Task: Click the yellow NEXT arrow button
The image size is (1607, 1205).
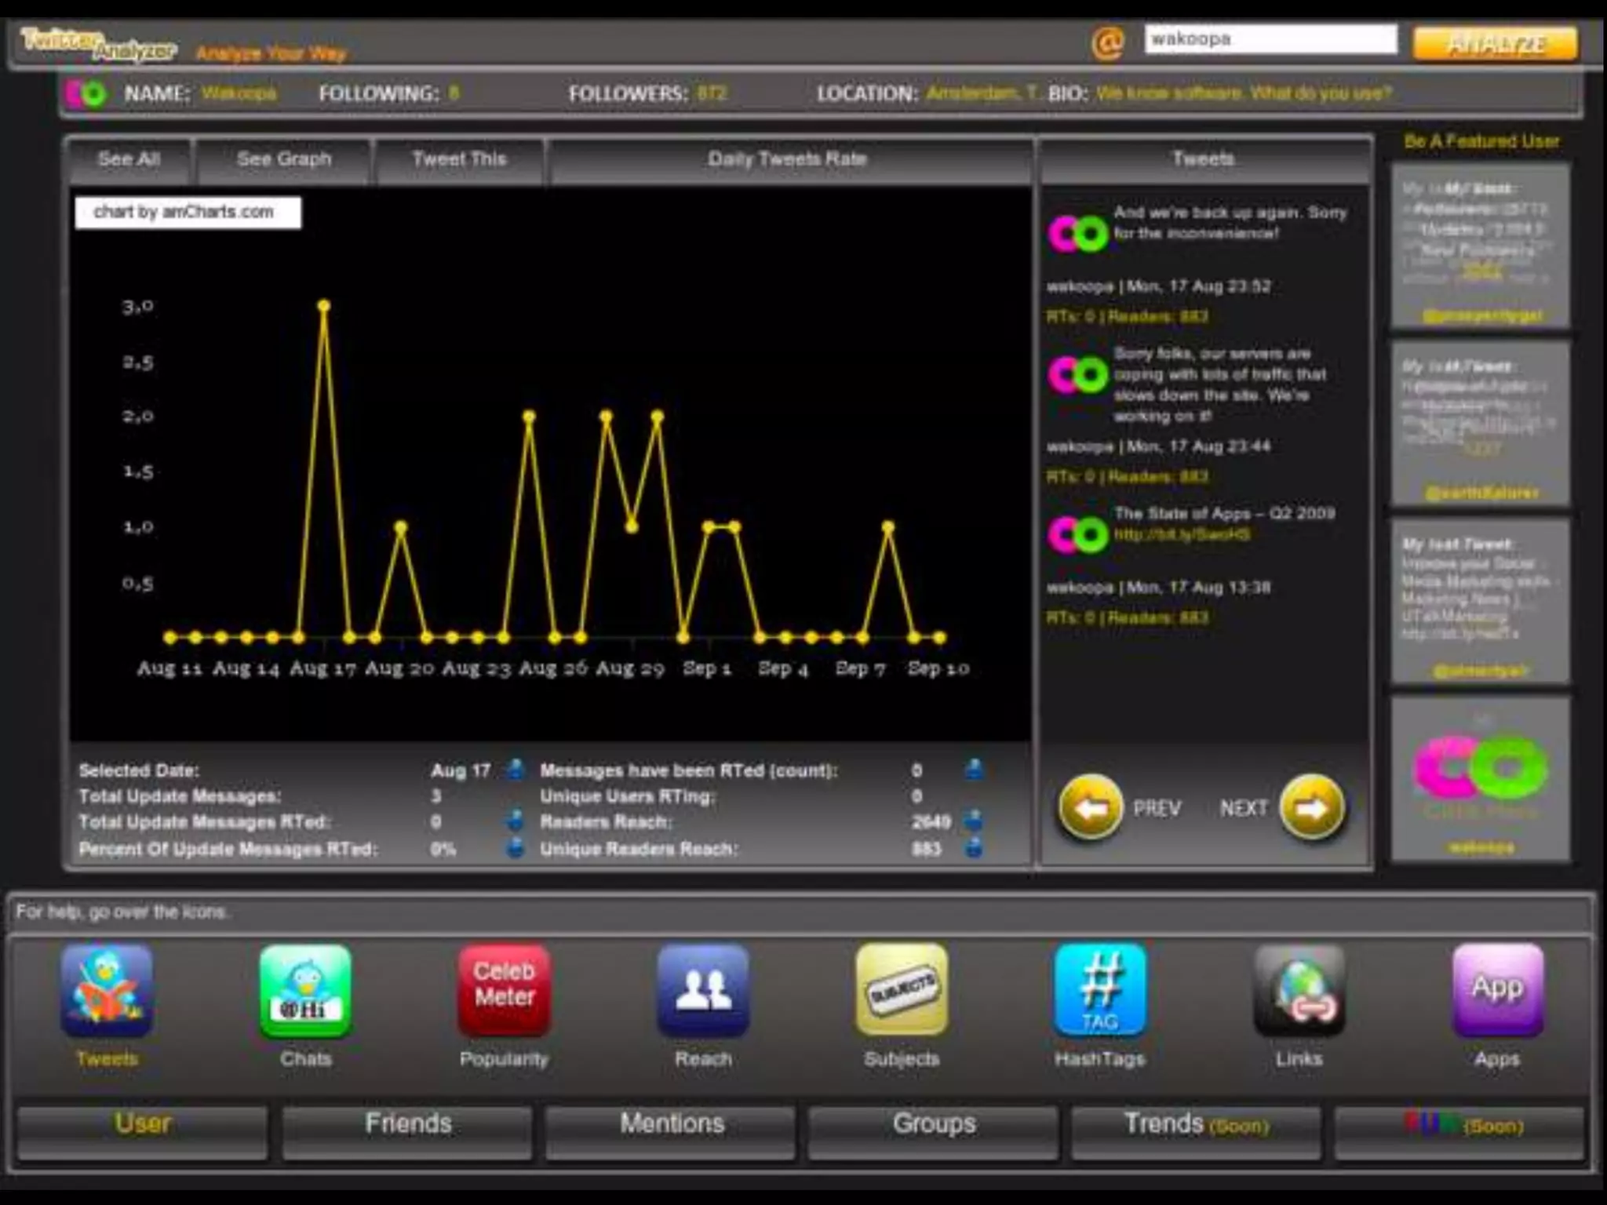Action: pos(1312,807)
